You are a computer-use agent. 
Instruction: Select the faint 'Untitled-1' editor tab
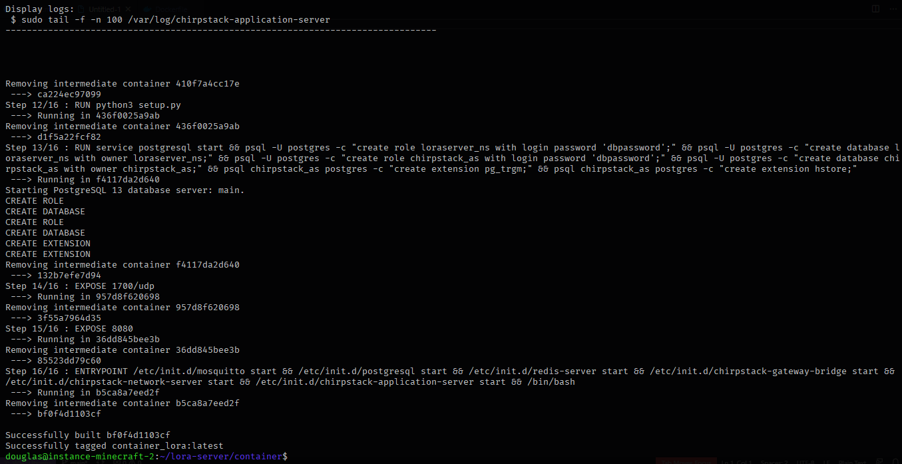106,9
